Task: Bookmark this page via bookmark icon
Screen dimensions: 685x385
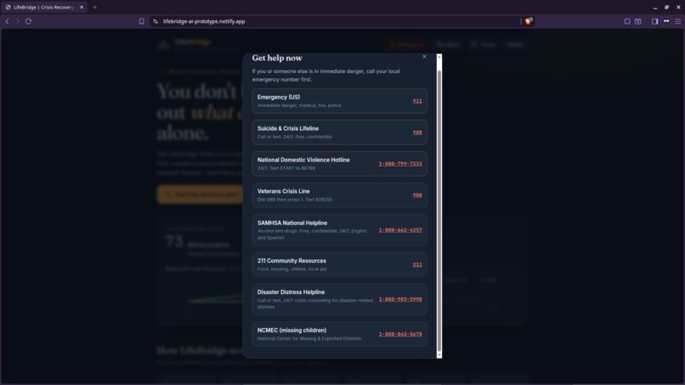Action: coord(142,21)
